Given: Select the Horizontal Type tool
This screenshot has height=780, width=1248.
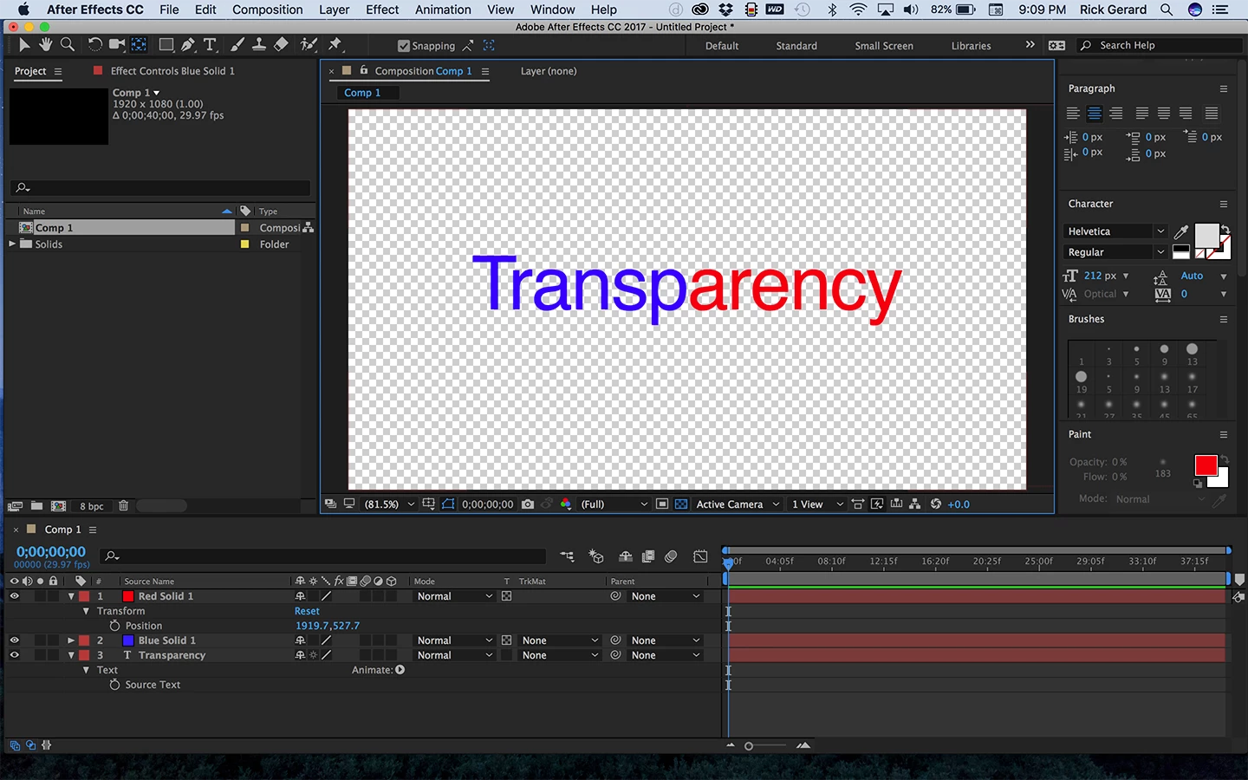Looking at the screenshot, I should [x=210, y=45].
